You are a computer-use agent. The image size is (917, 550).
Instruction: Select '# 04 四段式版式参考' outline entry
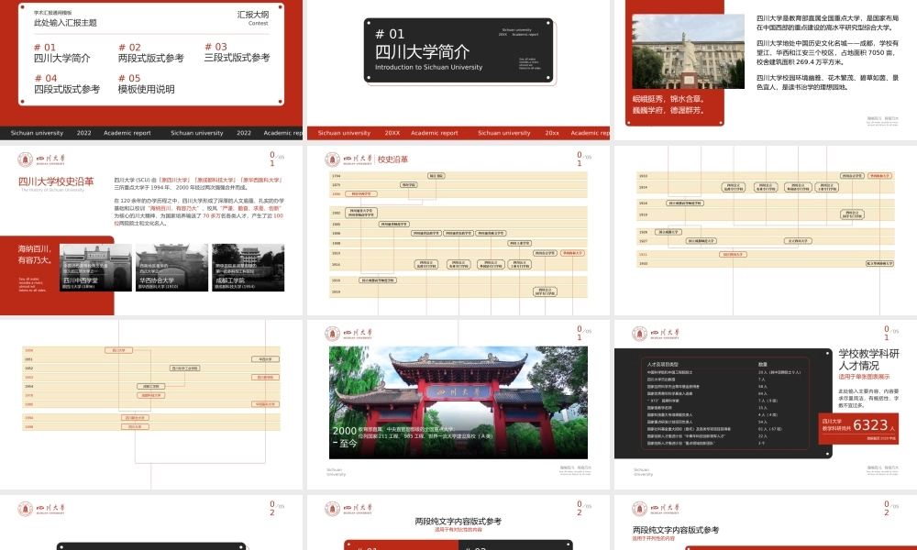[x=67, y=83]
